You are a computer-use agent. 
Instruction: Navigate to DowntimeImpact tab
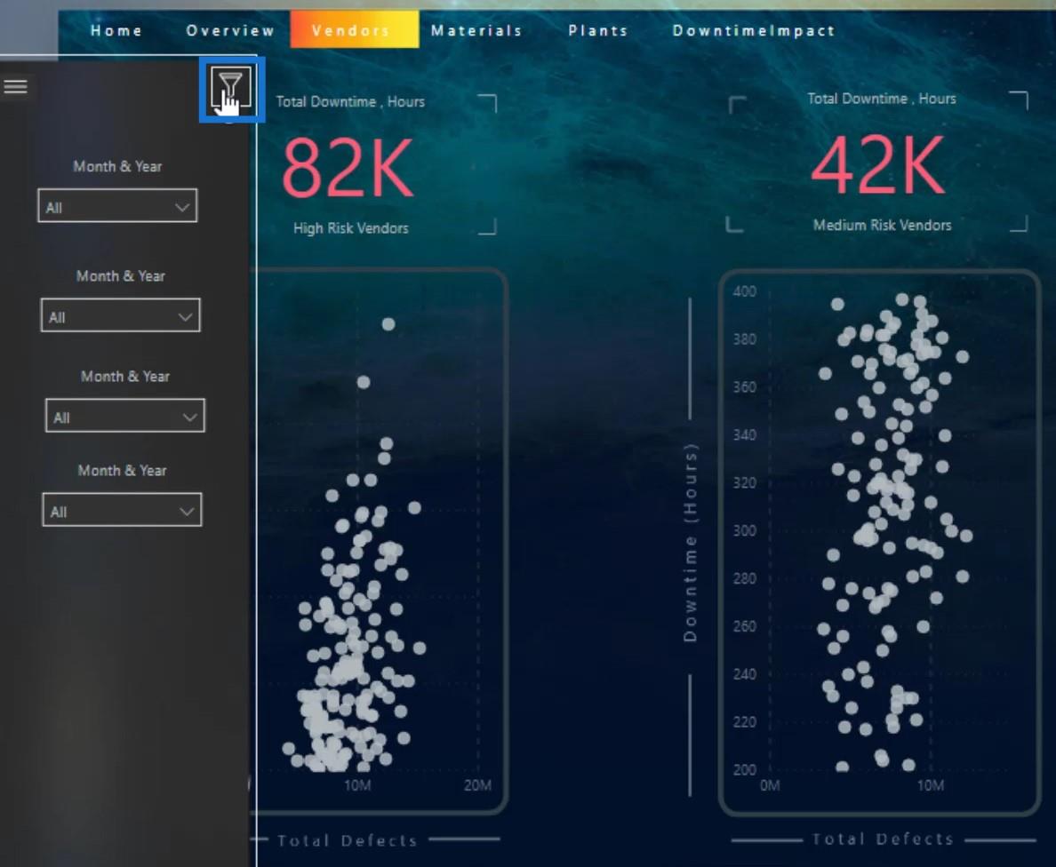click(754, 30)
